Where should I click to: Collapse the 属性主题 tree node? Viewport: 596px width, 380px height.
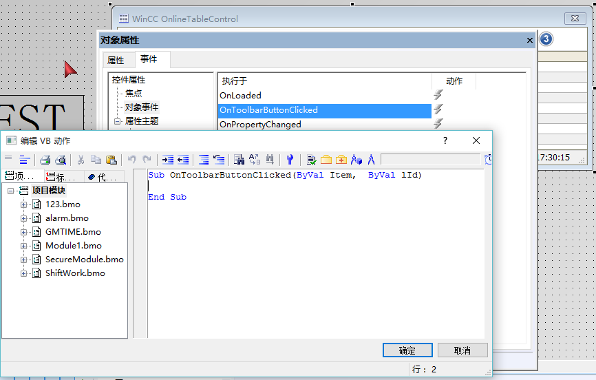tap(118, 121)
